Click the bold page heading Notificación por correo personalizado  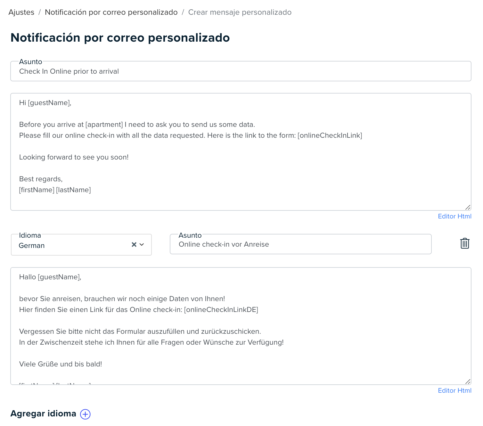pos(120,37)
